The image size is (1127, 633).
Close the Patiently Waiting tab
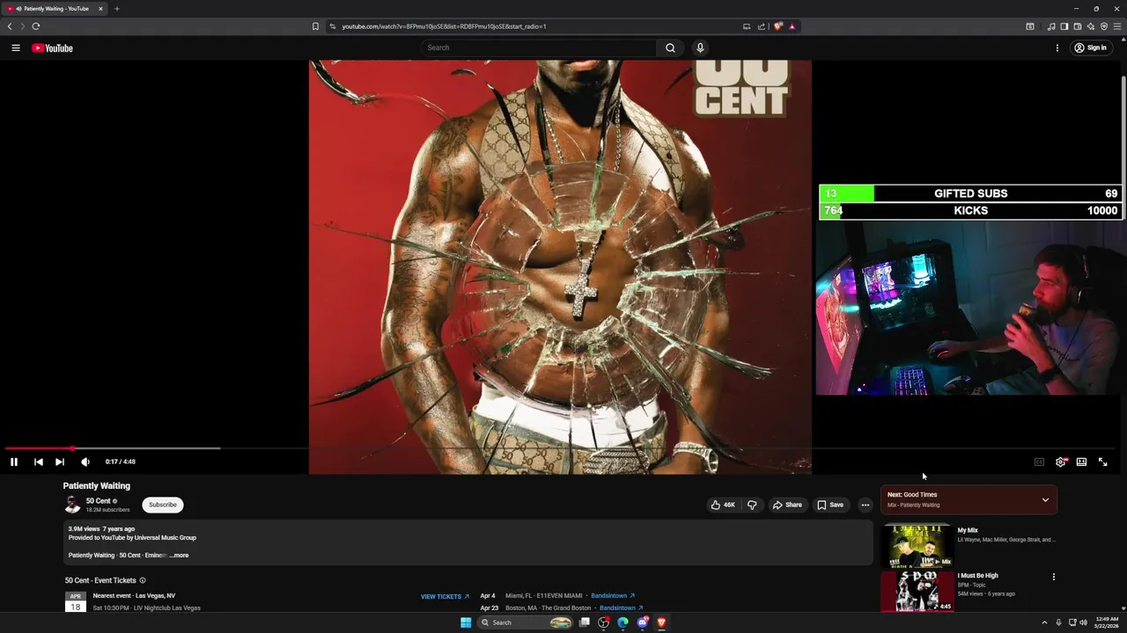[100, 9]
